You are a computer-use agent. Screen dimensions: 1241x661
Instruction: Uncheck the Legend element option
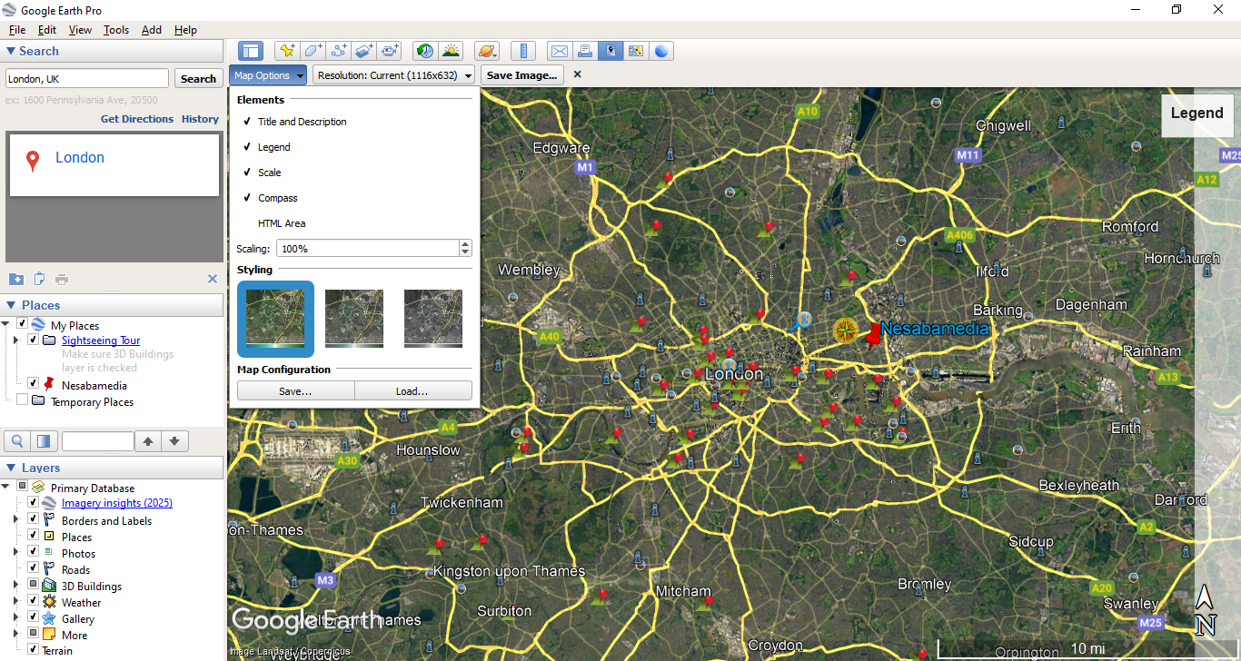click(x=273, y=147)
